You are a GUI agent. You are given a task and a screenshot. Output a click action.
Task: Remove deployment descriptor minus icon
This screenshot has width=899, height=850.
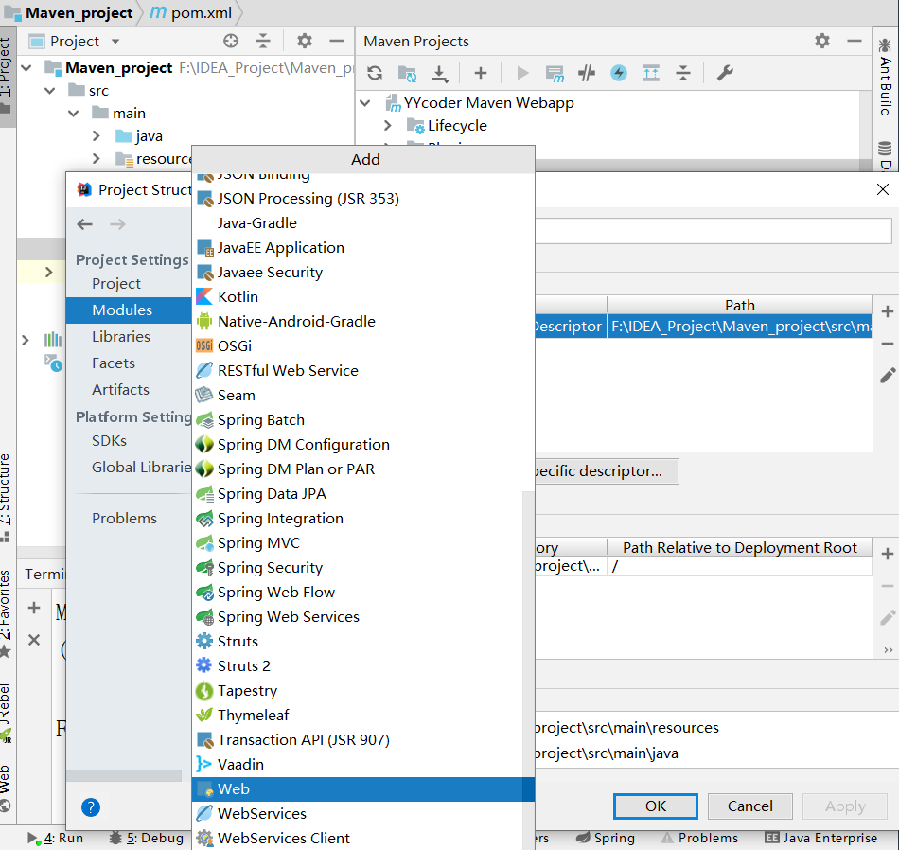tap(888, 344)
